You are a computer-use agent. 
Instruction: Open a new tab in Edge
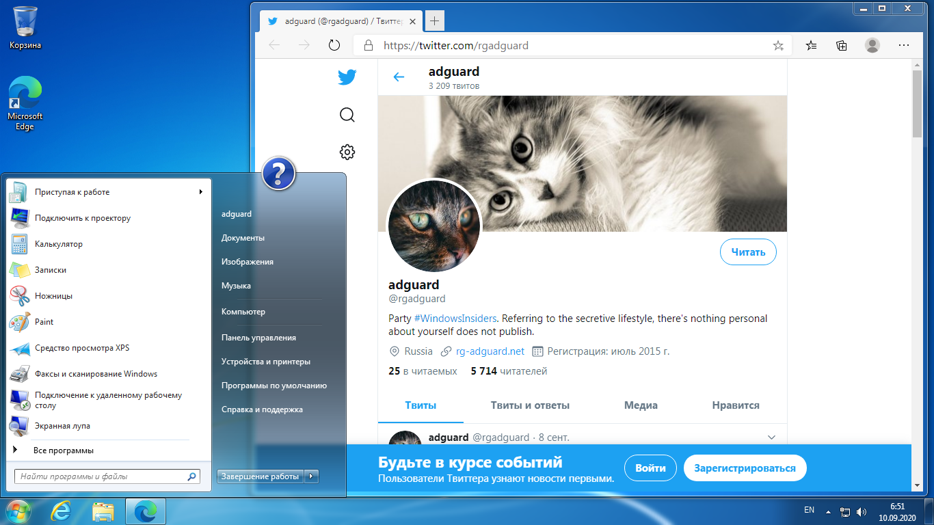click(434, 21)
